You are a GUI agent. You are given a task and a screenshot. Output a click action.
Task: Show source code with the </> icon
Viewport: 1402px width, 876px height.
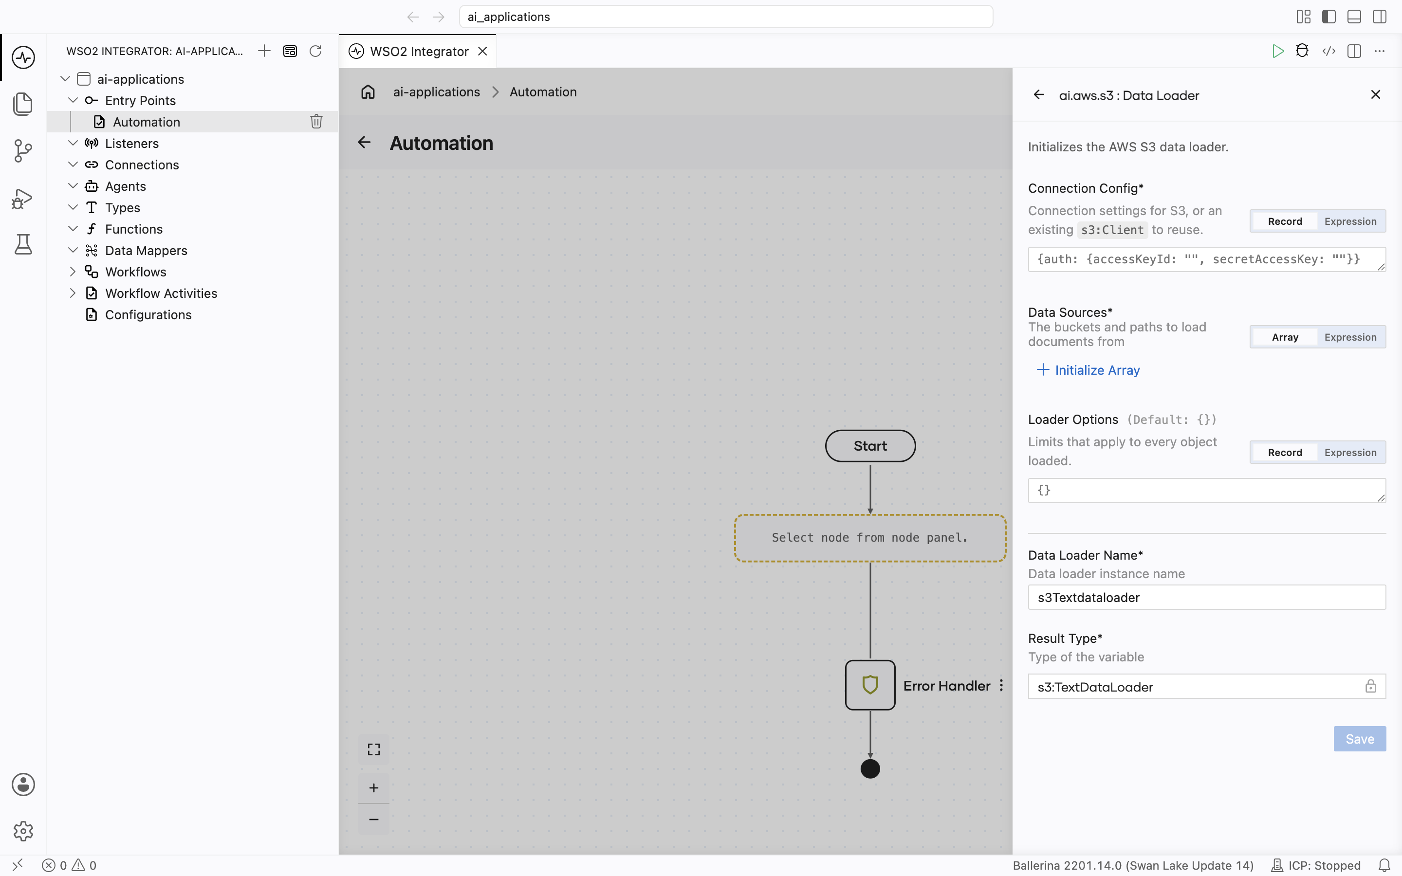click(1329, 51)
